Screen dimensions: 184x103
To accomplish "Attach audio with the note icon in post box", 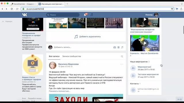I will point(122,47).
